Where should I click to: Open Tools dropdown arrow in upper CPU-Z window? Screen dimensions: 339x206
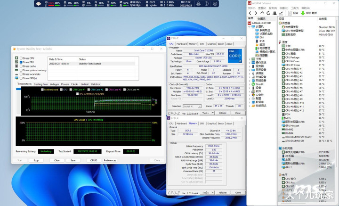(x=213, y=113)
